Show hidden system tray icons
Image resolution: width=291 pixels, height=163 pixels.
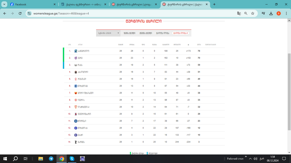point(250,159)
